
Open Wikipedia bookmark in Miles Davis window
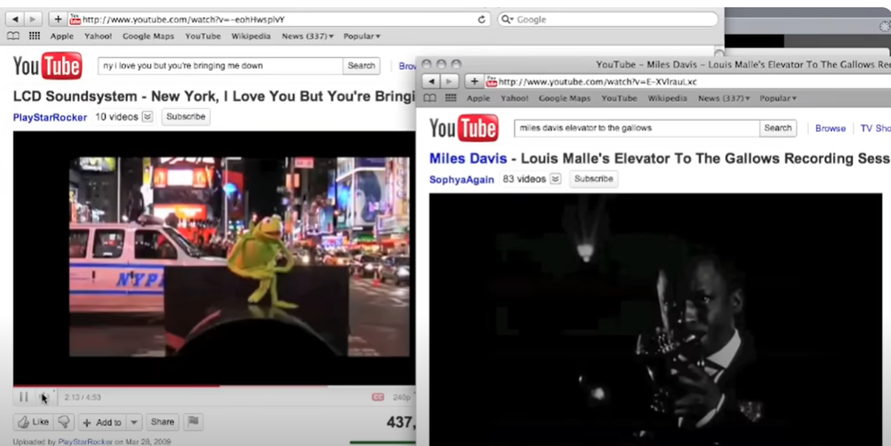click(x=667, y=98)
